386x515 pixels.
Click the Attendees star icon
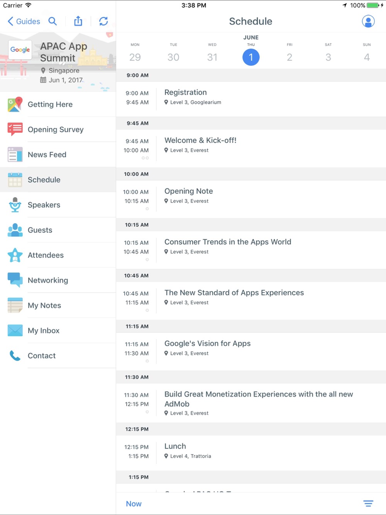tap(15, 255)
